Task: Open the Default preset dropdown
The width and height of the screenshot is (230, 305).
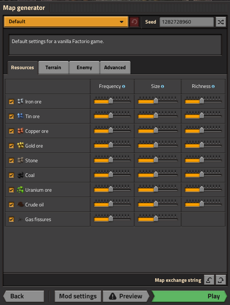Action: pos(66,22)
